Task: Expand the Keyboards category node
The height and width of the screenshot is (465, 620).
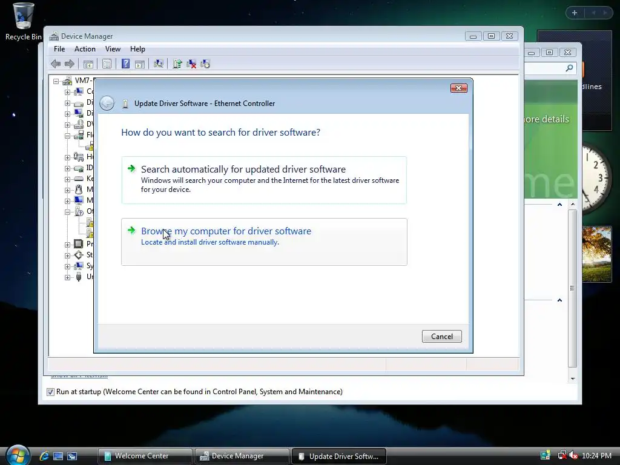Action: [67, 179]
